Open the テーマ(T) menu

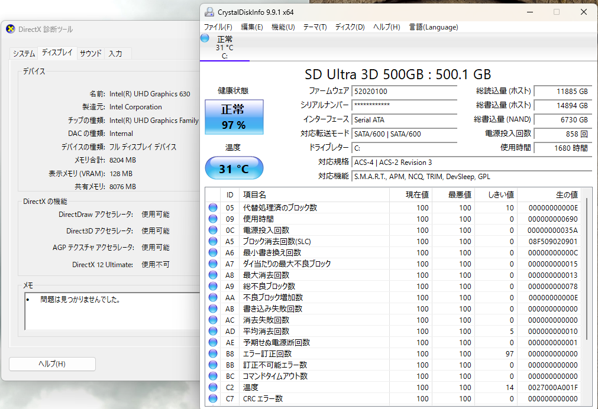315,27
